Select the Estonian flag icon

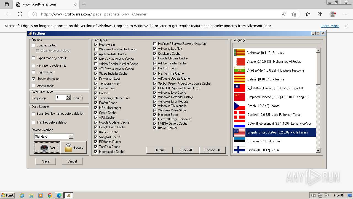point(239,141)
